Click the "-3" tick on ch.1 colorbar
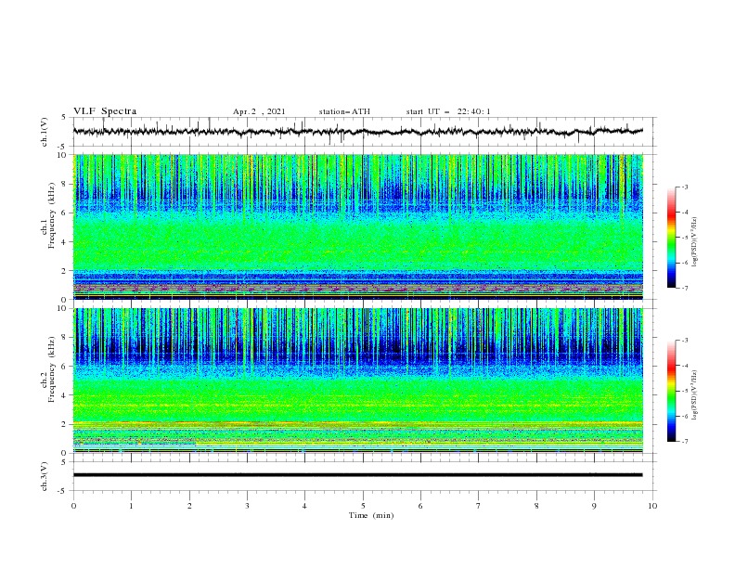 coord(685,187)
